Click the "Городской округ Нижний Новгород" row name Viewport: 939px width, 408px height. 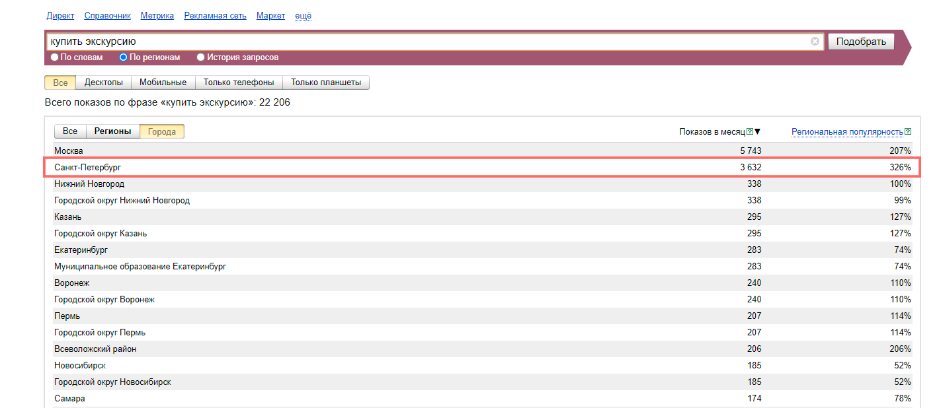pos(122,201)
